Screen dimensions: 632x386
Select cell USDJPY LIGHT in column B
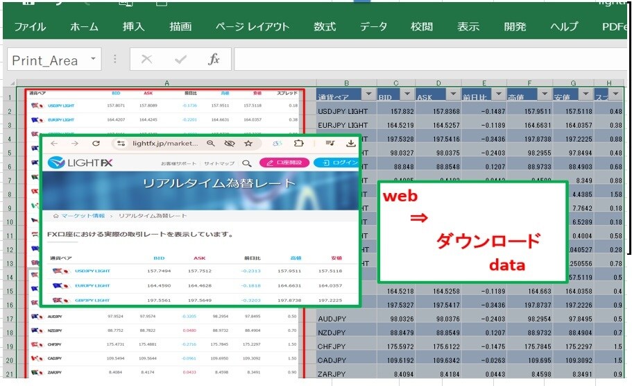345,111
